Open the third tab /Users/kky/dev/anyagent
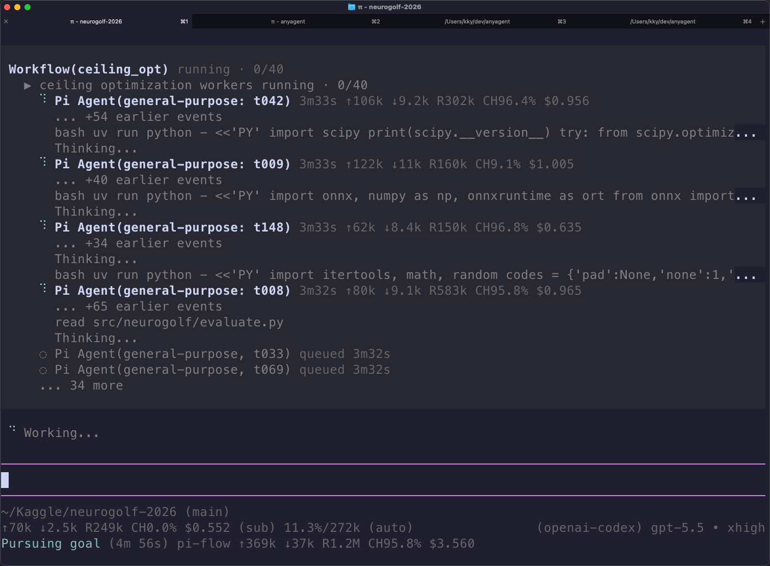The width and height of the screenshot is (770, 566). pyautogui.click(x=477, y=21)
